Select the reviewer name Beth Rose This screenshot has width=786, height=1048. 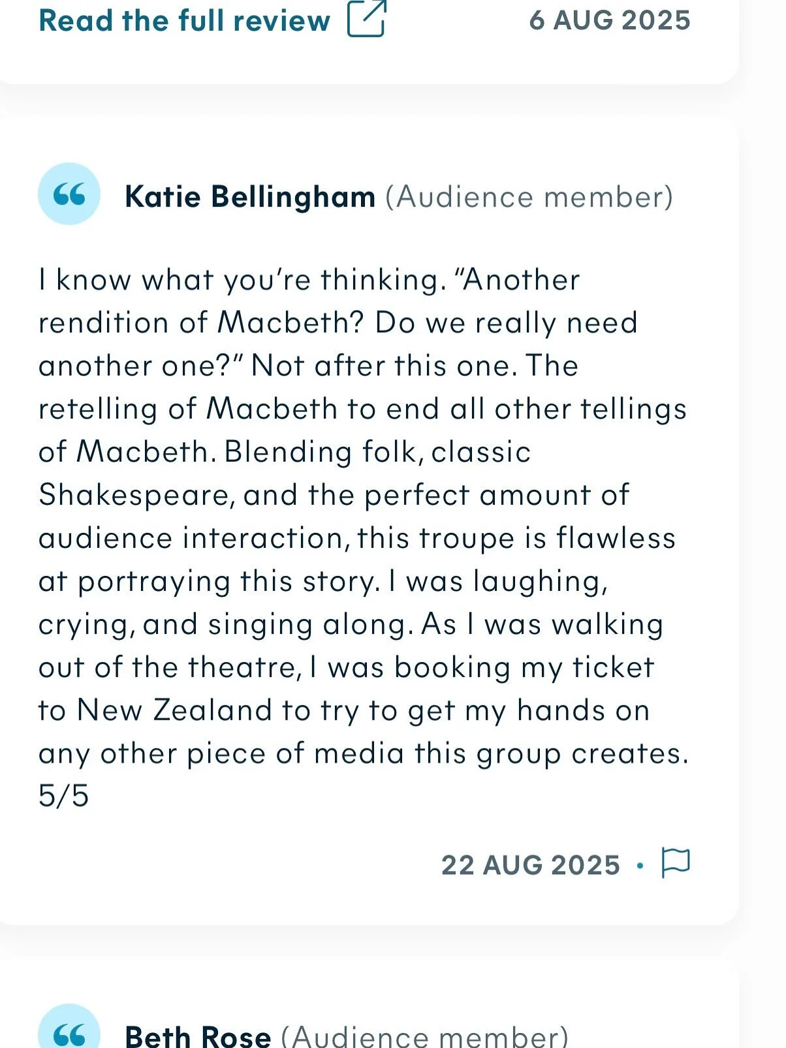pyautogui.click(x=198, y=1036)
